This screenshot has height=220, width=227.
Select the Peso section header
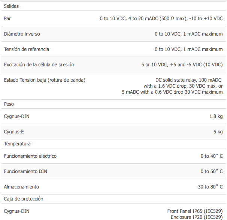click(x=9, y=104)
